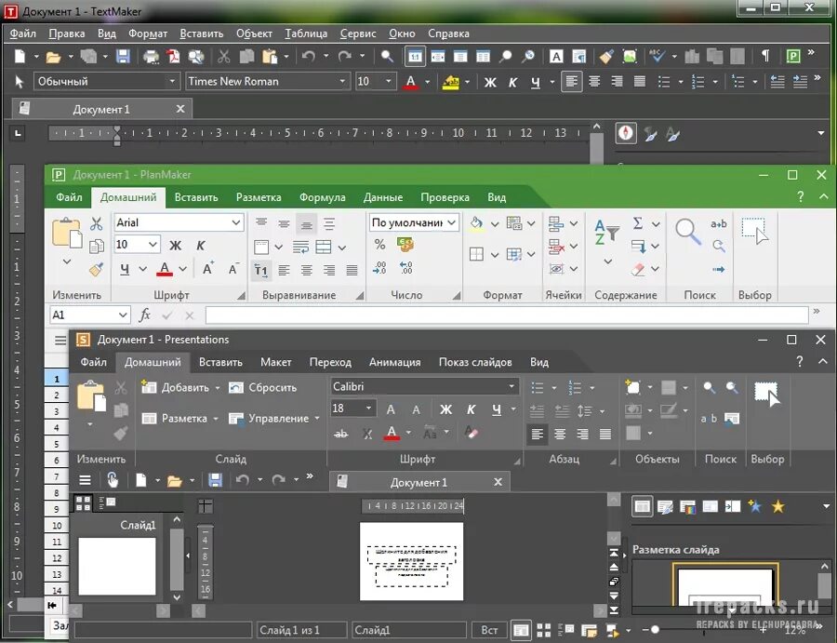The image size is (837, 643).
Task: Toggle bold Ж in Presentations ribbon
Action: 445,409
